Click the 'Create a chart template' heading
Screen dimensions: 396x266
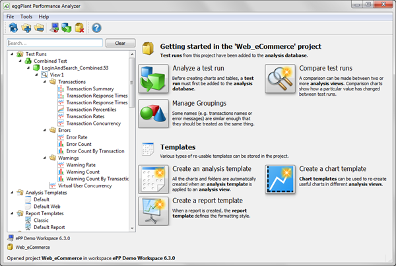click(333, 169)
